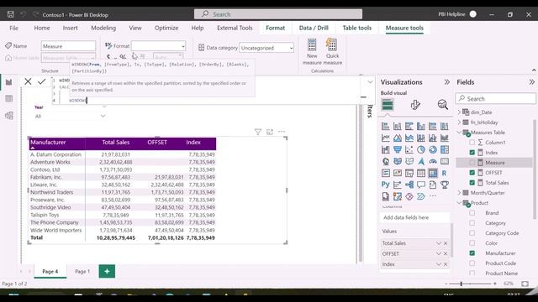Click the filter icon above the table visual
Image resolution: width=538 pixels, height=302 pixels.
point(258,132)
